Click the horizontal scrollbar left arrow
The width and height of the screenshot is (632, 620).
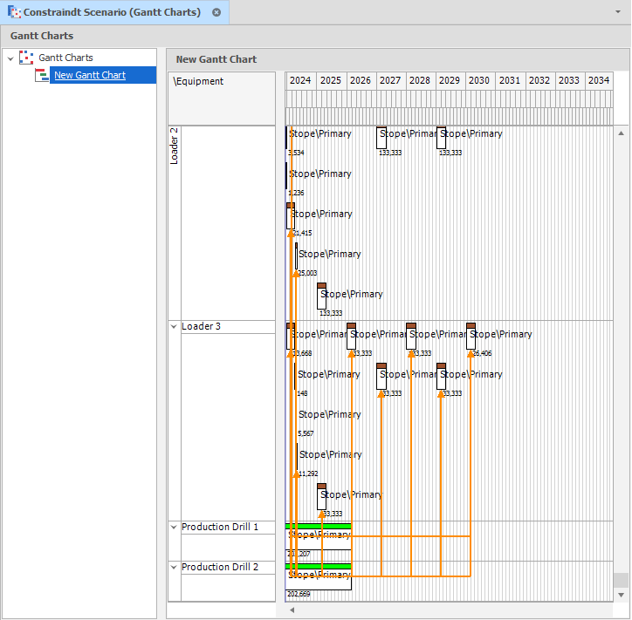click(x=292, y=610)
